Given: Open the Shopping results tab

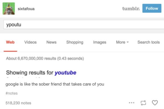Looking at the screenshot, I should click(x=75, y=42).
